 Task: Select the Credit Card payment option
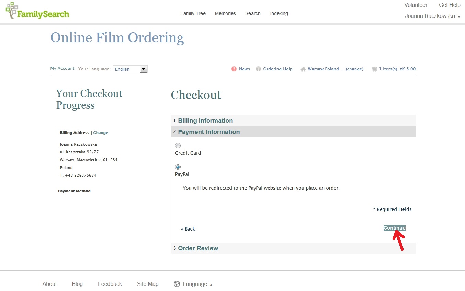click(x=178, y=146)
